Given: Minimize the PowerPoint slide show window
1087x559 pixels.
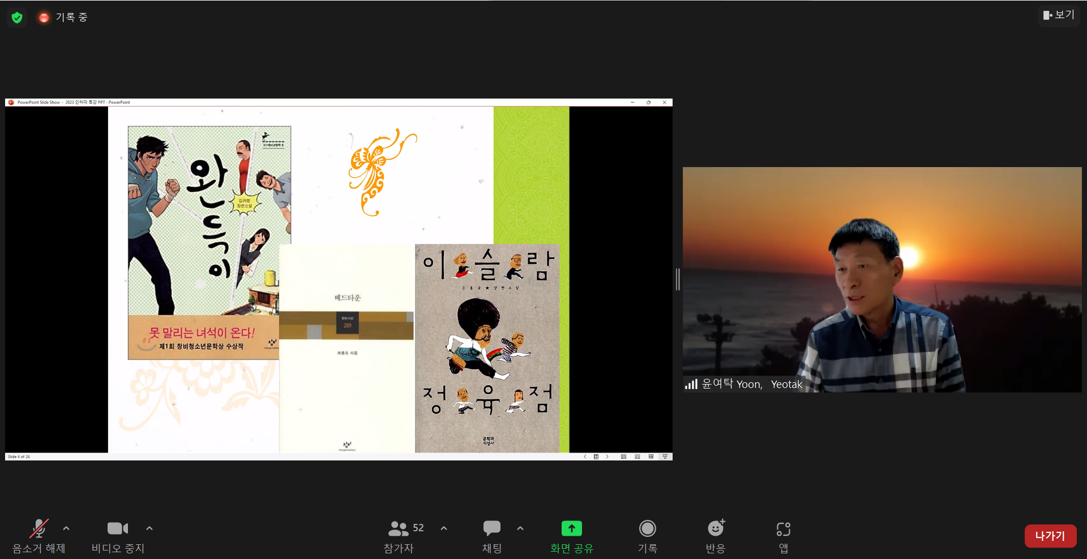Looking at the screenshot, I should pyautogui.click(x=632, y=103).
